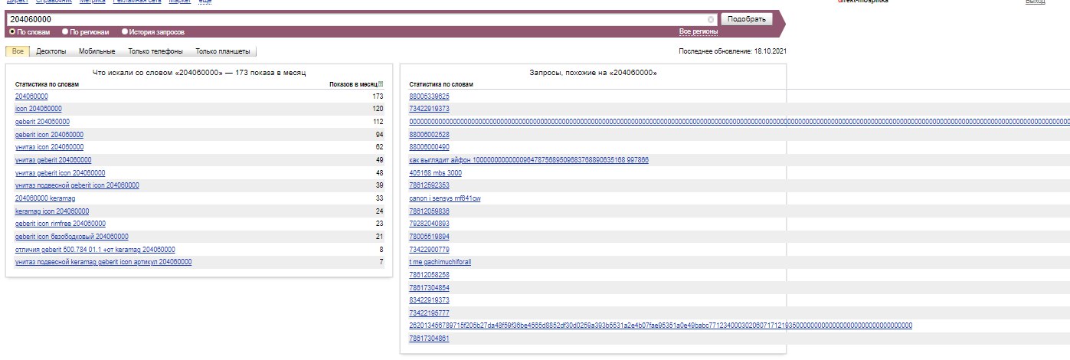Open the similar query 73422900779
This screenshot has height=360, width=1070.
(430, 250)
